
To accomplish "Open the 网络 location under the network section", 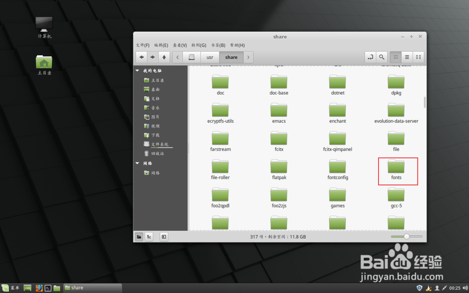I will point(152,173).
